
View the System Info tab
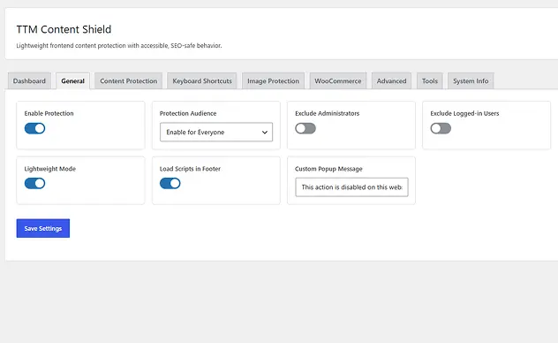click(471, 80)
